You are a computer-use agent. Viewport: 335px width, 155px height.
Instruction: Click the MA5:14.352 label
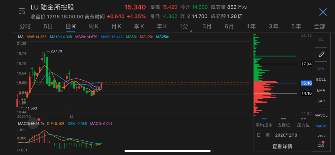click(37, 37)
